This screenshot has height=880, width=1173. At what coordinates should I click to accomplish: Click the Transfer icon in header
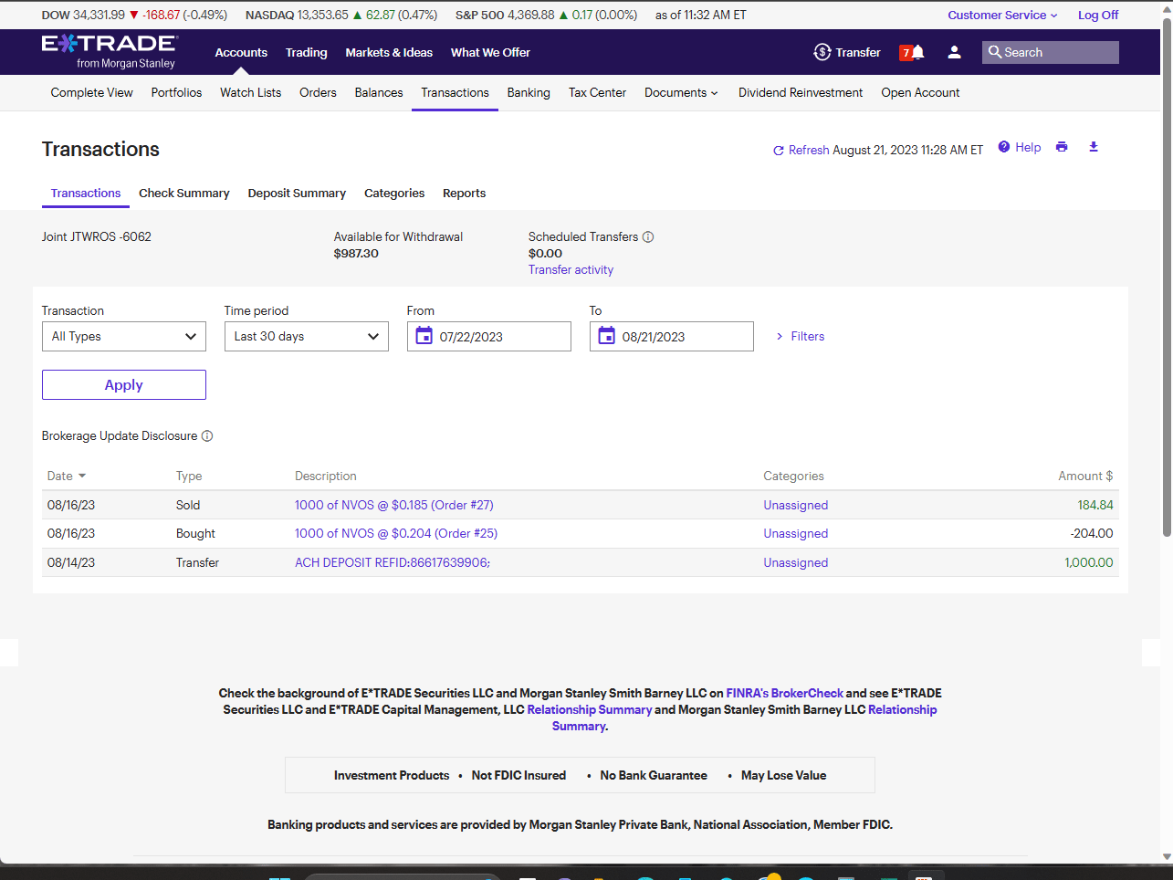[822, 52]
